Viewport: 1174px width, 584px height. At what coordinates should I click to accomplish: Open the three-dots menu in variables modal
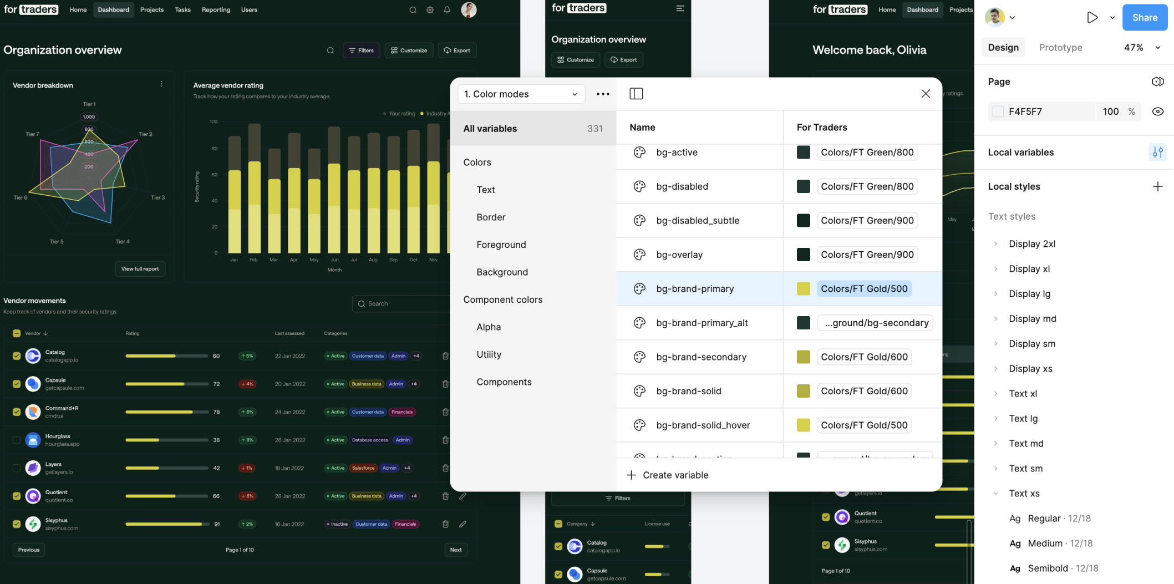pos(603,94)
